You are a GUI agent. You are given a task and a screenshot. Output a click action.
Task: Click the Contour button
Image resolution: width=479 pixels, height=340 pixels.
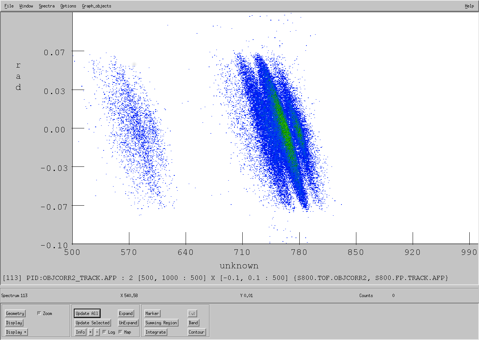tap(196, 332)
